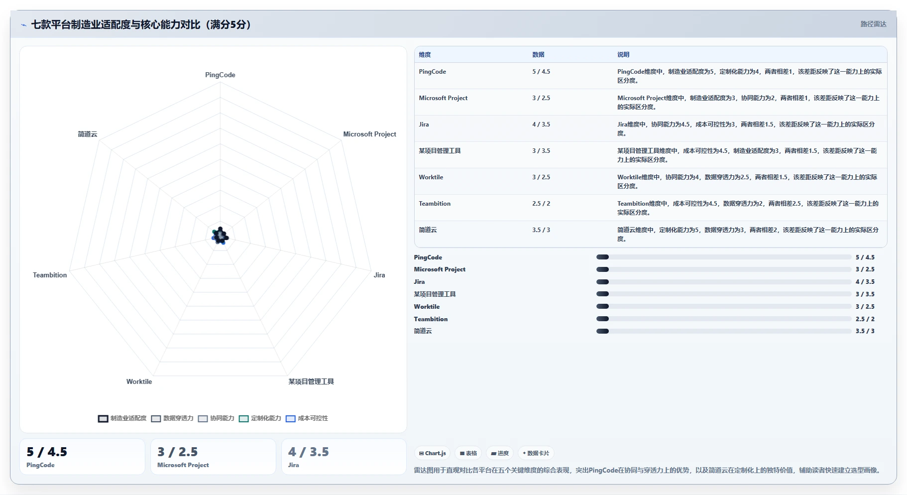Click the 某项目管理工具 progress bar
This screenshot has height=495, width=907.
tap(724, 294)
